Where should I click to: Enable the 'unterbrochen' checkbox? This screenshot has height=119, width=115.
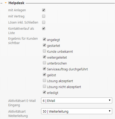click(x=44, y=63)
